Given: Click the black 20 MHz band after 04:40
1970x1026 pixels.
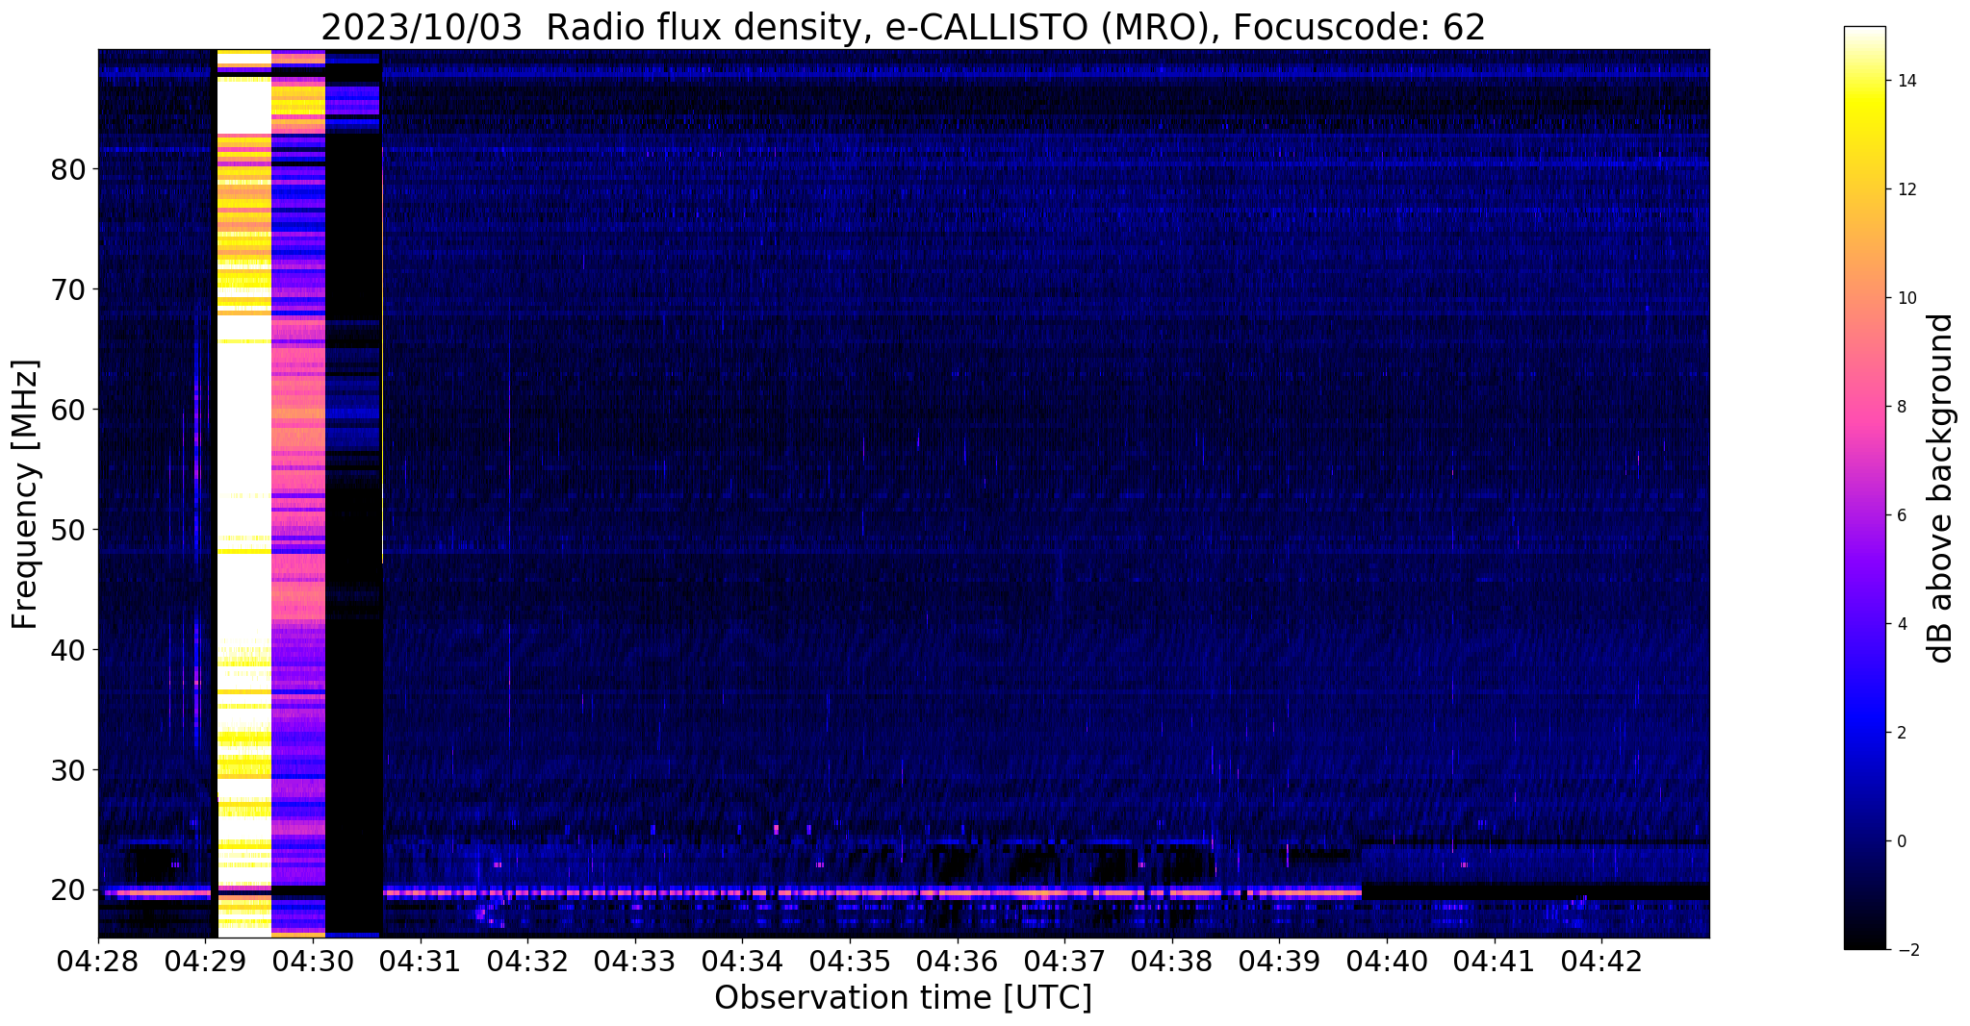Looking at the screenshot, I should (1536, 891).
